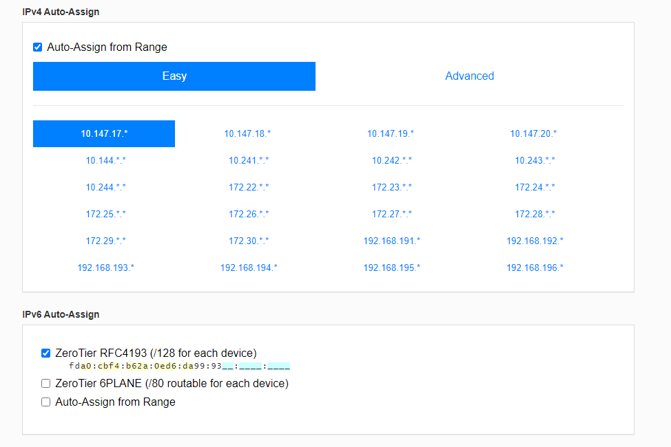Pick the 10.147.20.* IP range

pos(533,133)
